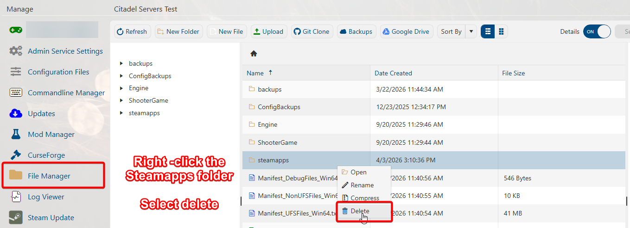Open the Sort By dropdown arrow
The height and width of the screenshot is (228, 630).
(x=471, y=31)
